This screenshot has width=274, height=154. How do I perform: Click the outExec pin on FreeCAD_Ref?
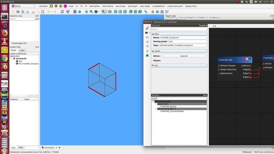click(x=250, y=66)
